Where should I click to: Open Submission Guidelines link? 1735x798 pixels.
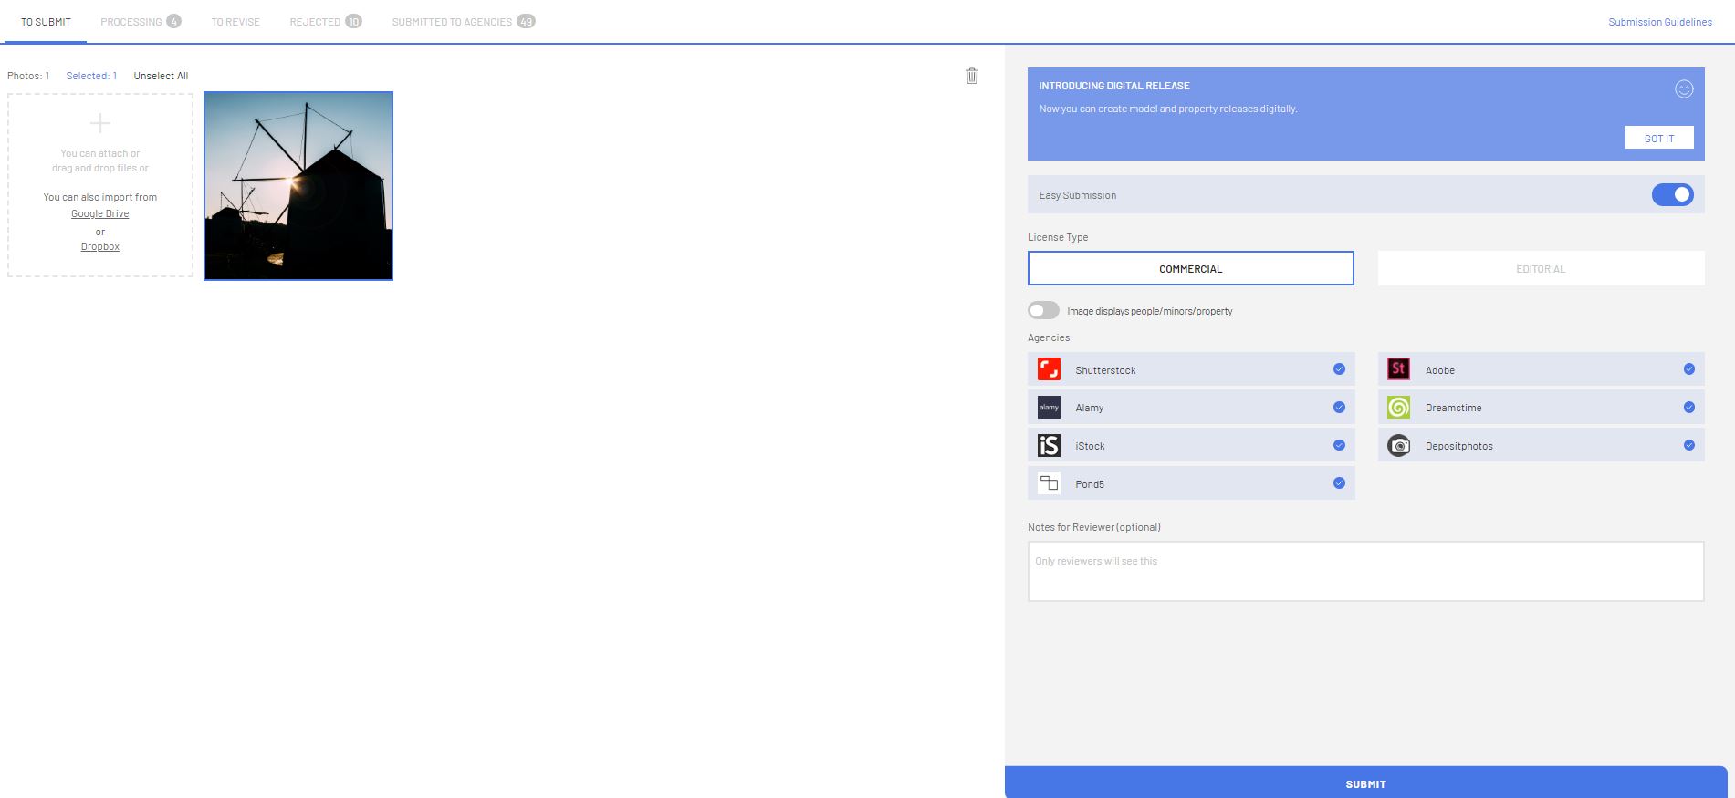coord(1660,22)
